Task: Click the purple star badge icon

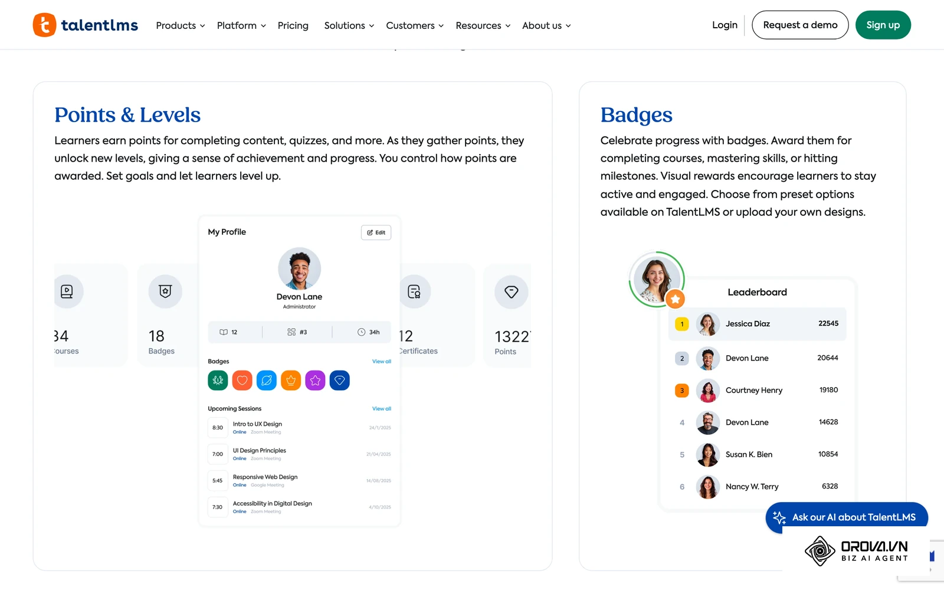Action: 315,381
